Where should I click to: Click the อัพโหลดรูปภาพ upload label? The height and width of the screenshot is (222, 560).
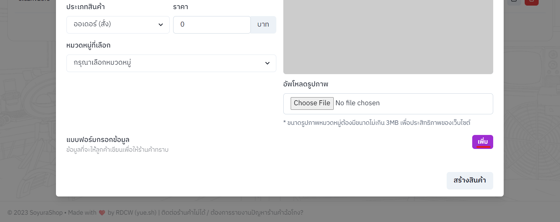(306, 84)
